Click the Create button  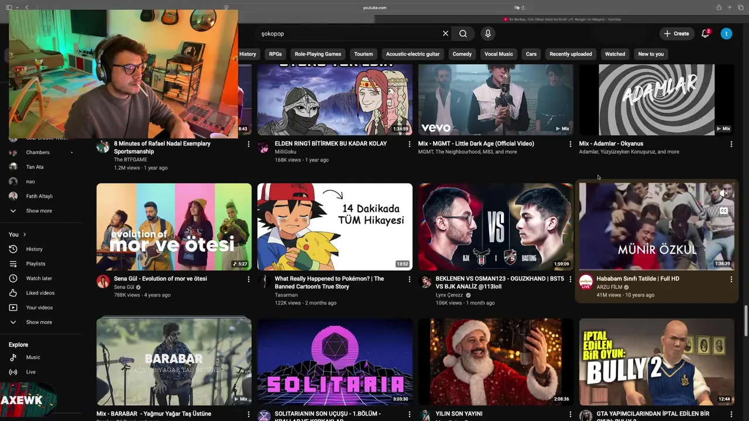676,33
